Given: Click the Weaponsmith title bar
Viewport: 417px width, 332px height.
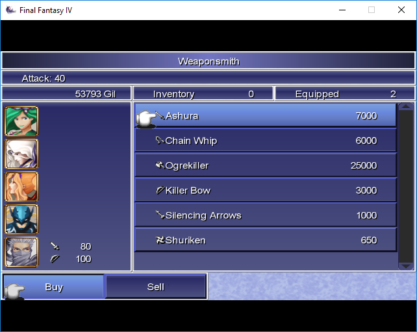Looking at the screenshot, I should click(x=208, y=61).
